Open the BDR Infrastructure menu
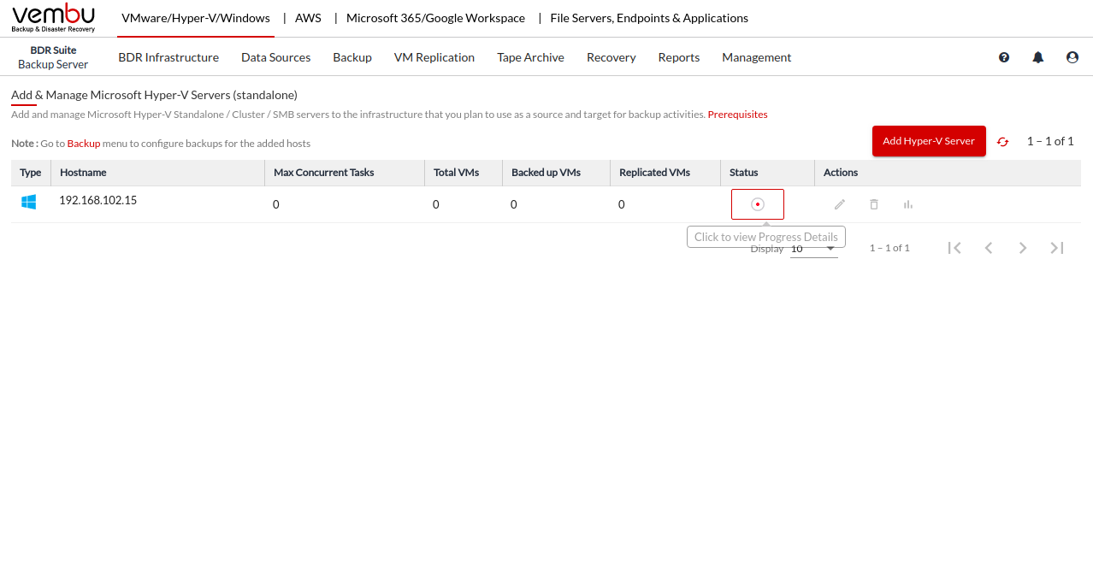The width and height of the screenshot is (1093, 571). (x=168, y=57)
